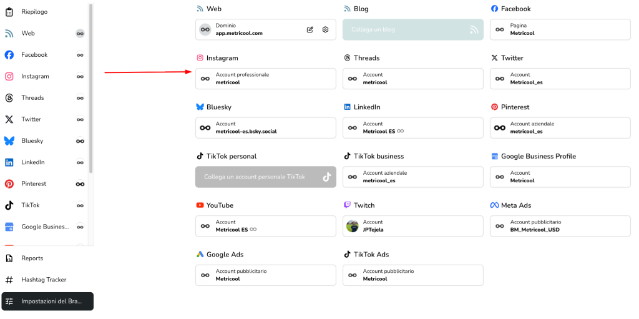The width and height of the screenshot is (639, 319).
Task: Select Impostazioni del Brand menu item
Action: (x=47, y=302)
